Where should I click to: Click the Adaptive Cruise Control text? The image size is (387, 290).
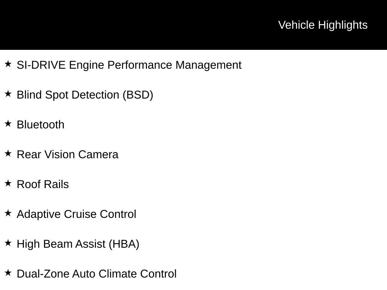[76, 214]
